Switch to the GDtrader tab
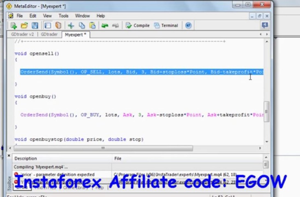This screenshot has height=197, width=300. (x=49, y=34)
